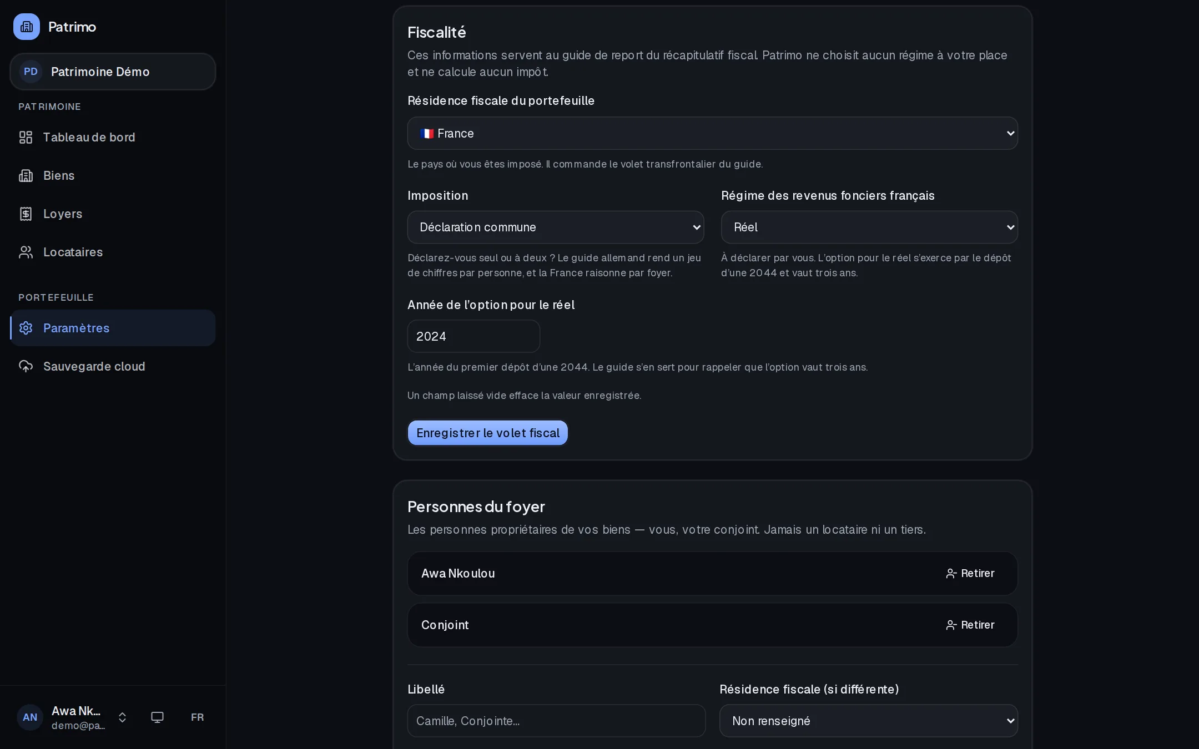
Task: Open the Biens section
Action: pos(113,175)
